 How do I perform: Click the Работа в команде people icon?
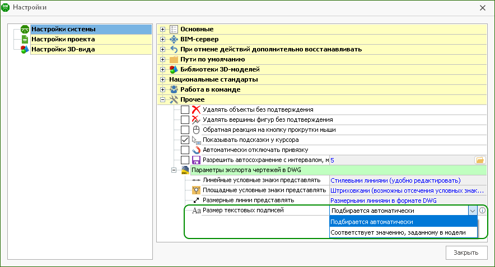[174, 90]
